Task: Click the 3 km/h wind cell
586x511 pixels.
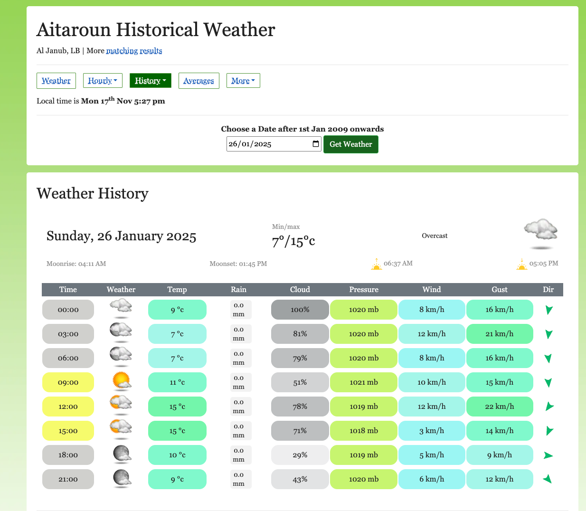Action: 432,431
